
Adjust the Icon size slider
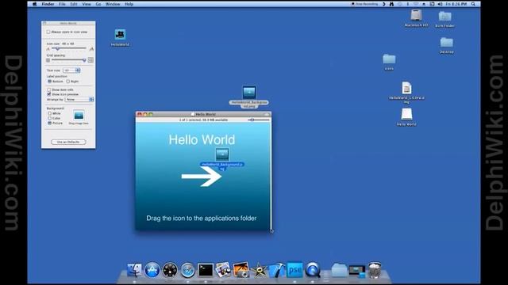tap(69, 48)
